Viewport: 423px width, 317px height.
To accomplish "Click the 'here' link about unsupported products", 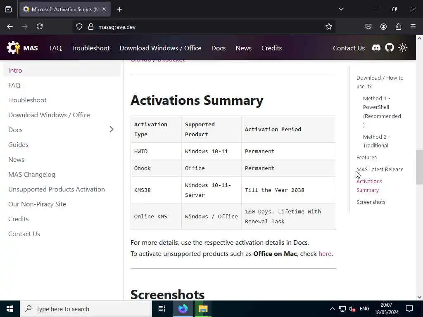I will click(x=325, y=254).
